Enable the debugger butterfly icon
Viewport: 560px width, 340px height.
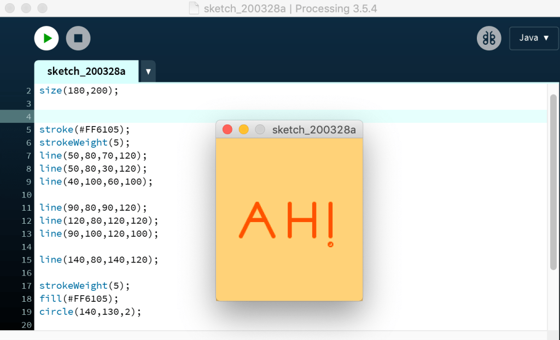click(489, 38)
